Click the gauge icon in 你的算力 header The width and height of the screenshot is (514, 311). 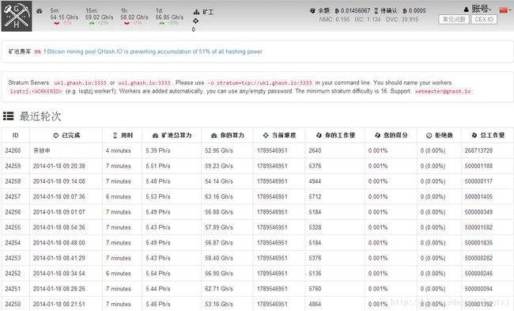tap(214, 135)
